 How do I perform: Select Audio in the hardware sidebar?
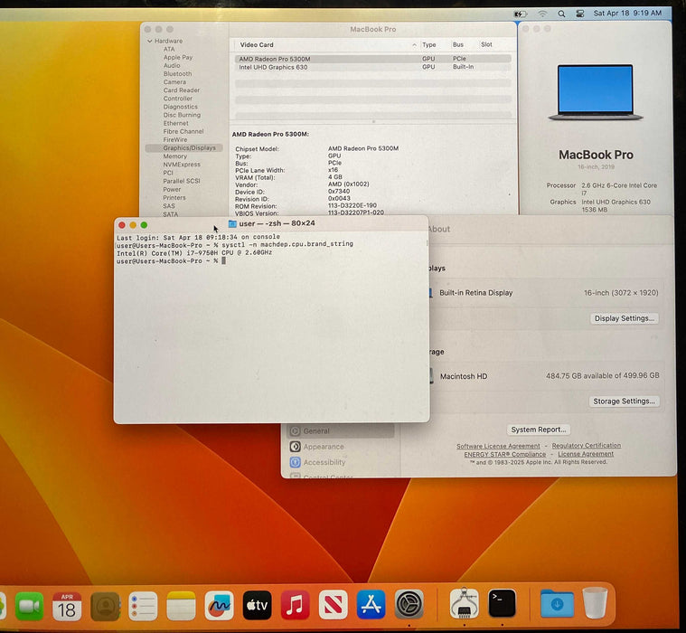point(172,66)
